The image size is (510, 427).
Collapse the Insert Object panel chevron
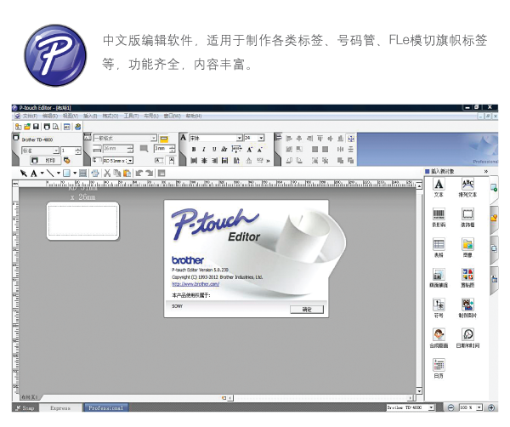point(486,171)
